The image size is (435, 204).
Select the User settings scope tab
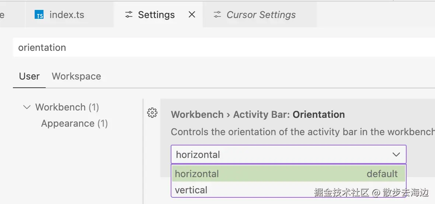(x=29, y=76)
